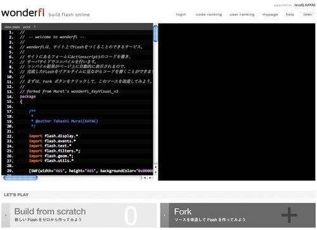This screenshot has height=230, width=317.
Task: Go to user ranking page
Action: click(242, 15)
